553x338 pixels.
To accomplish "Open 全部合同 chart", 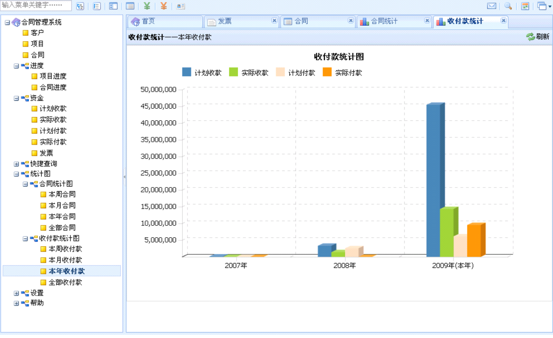I will pos(62,228).
